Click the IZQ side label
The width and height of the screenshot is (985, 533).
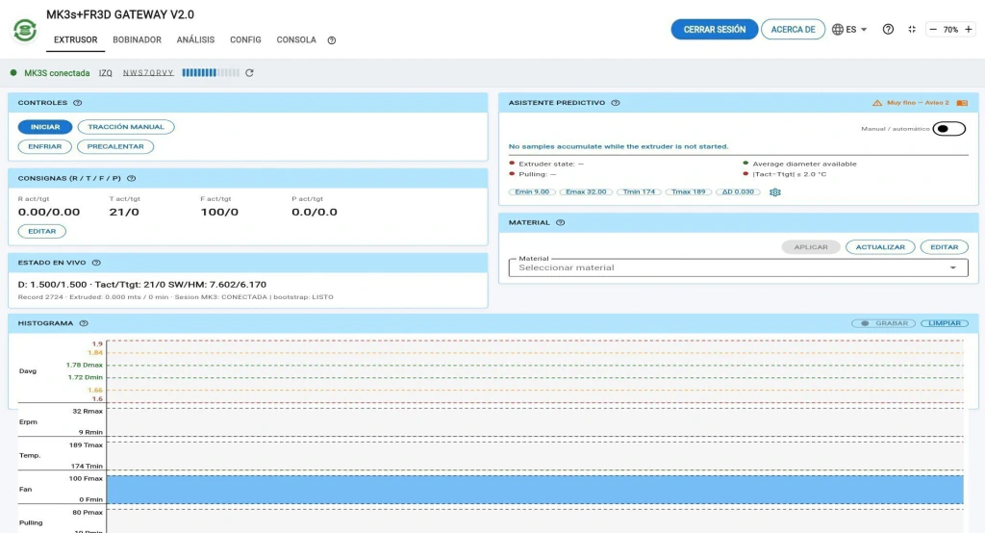(106, 73)
